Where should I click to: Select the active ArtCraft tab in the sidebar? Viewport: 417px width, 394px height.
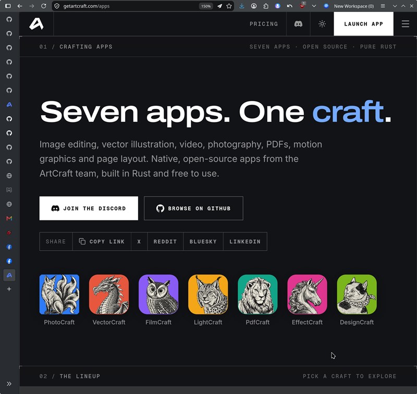[x=9, y=275]
